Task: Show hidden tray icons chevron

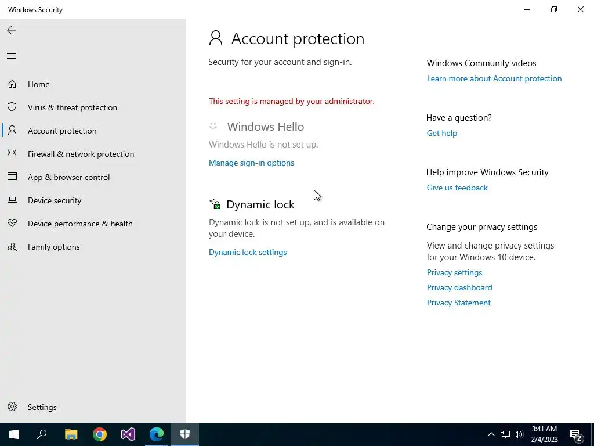Action: (491, 434)
